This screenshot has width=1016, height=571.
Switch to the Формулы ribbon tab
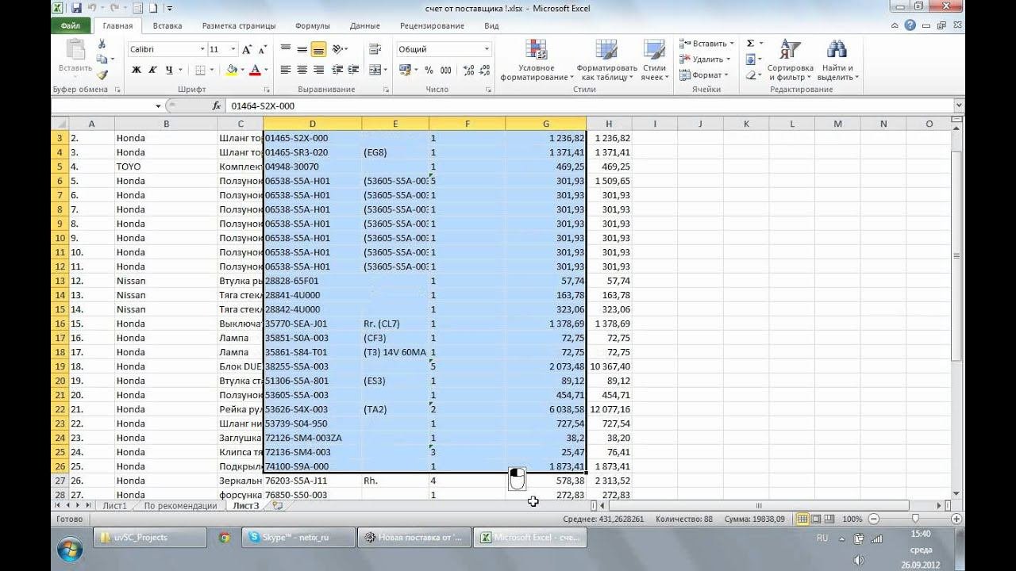pyautogui.click(x=312, y=25)
